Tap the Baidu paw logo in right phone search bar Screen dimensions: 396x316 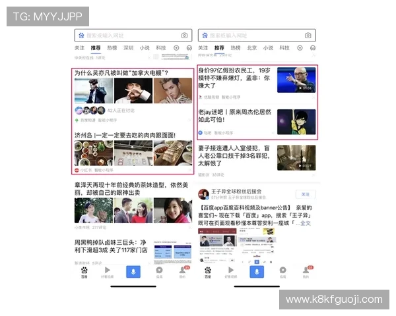(205, 36)
